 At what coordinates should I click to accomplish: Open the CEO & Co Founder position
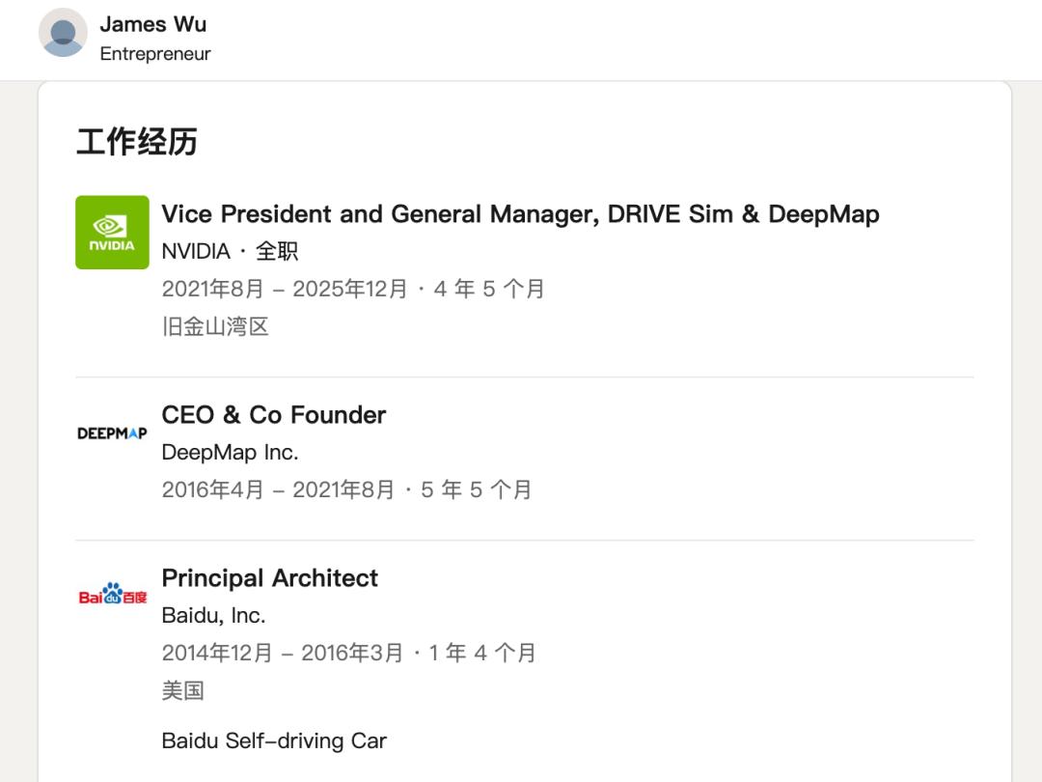point(273,415)
